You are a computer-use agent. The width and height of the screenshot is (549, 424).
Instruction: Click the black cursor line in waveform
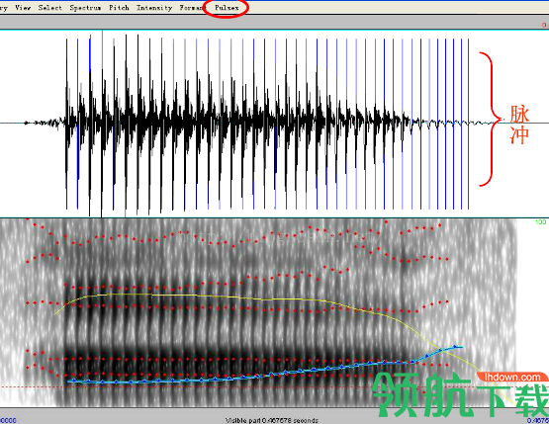(x=102, y=124)
